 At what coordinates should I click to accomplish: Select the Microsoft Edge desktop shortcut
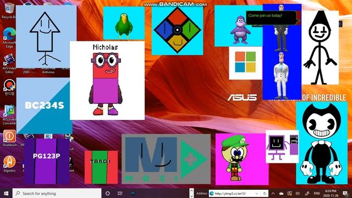pyautogui.click(x=9, y=38)
